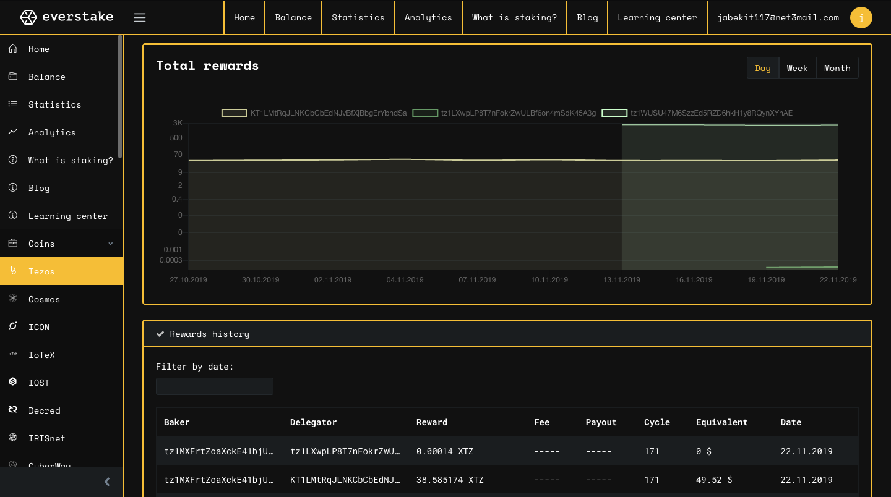The width and height of the screenshot is (891, 497).
Task: Click the Blog info icon in sidebar
Action: click(12, 187)
